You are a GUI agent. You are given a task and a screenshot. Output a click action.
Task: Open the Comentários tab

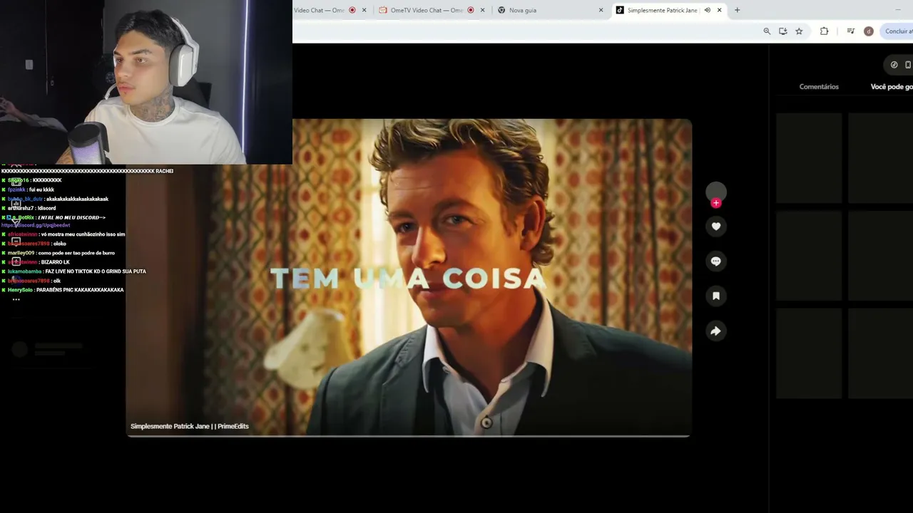coord(819,87)
